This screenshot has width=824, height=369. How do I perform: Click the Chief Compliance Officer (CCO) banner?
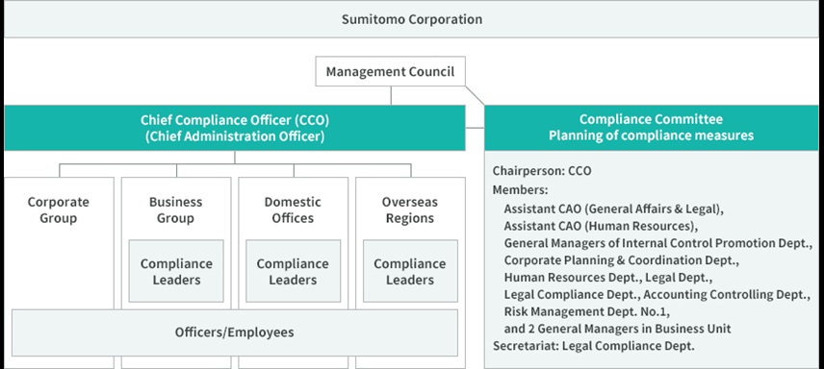pyautogui.click(x=235, y=128)
